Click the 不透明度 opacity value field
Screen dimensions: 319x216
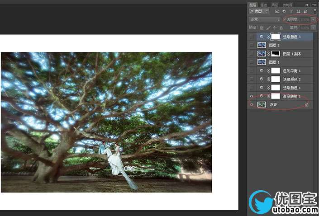click(305, 20)
